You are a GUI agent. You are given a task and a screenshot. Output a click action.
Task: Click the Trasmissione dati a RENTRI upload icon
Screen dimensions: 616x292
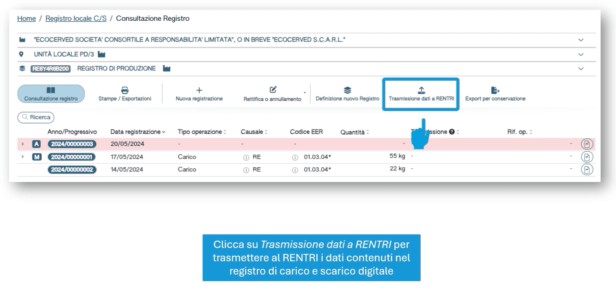point(421,90)
